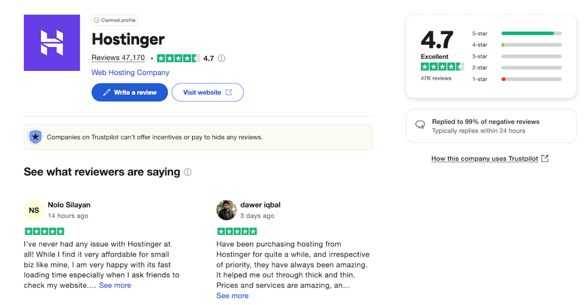Click the Claimed profile badge checkmark
The width and height of the screenshot is (588, 305).
[x=97, y=20]
